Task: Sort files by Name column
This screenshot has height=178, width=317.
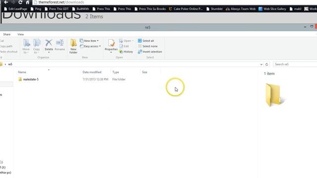Action: pyautogui.click(x=22, y=72)
